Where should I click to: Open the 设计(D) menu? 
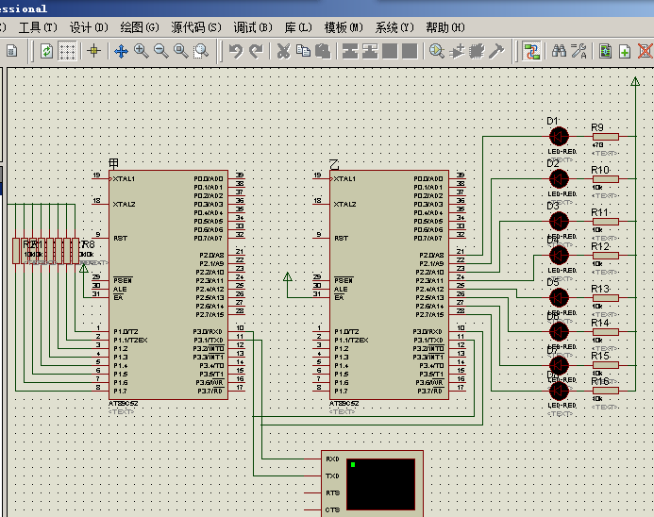coord(89,27)
